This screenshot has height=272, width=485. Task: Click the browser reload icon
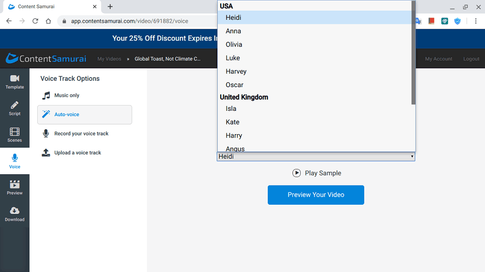35,21
